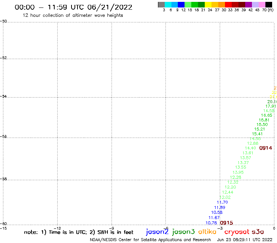Click the latitude axis label -52
This screenshot has width=277, height=243.
3,58
